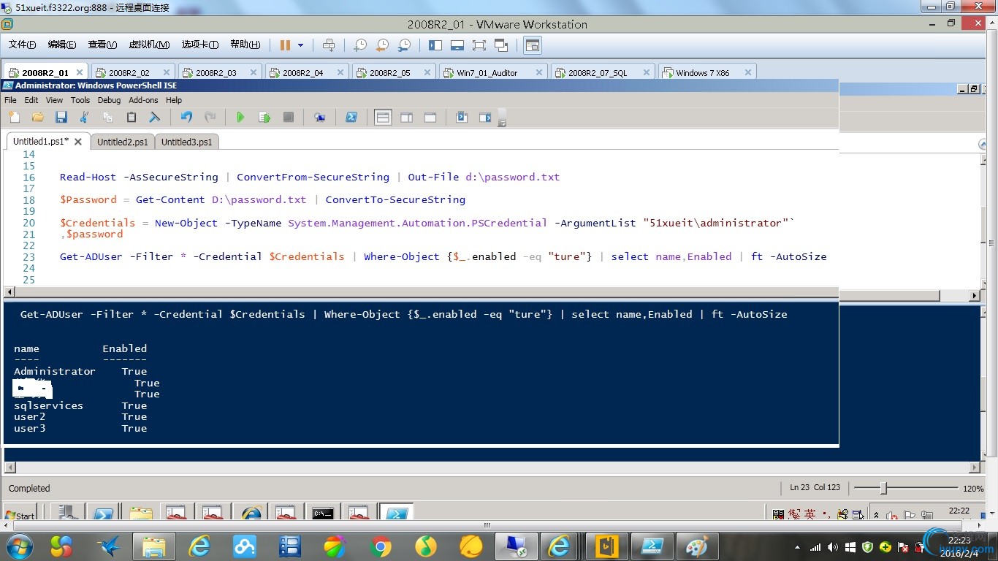
Task: Toggle VMware console view
Action: 533,45
